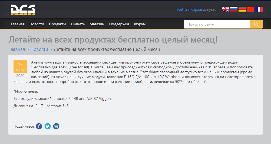Image resolution: width=271 pixels, height=144 pixels.
Task: Click the text "*Исключения:"
Action: click(x=26, y=91)
